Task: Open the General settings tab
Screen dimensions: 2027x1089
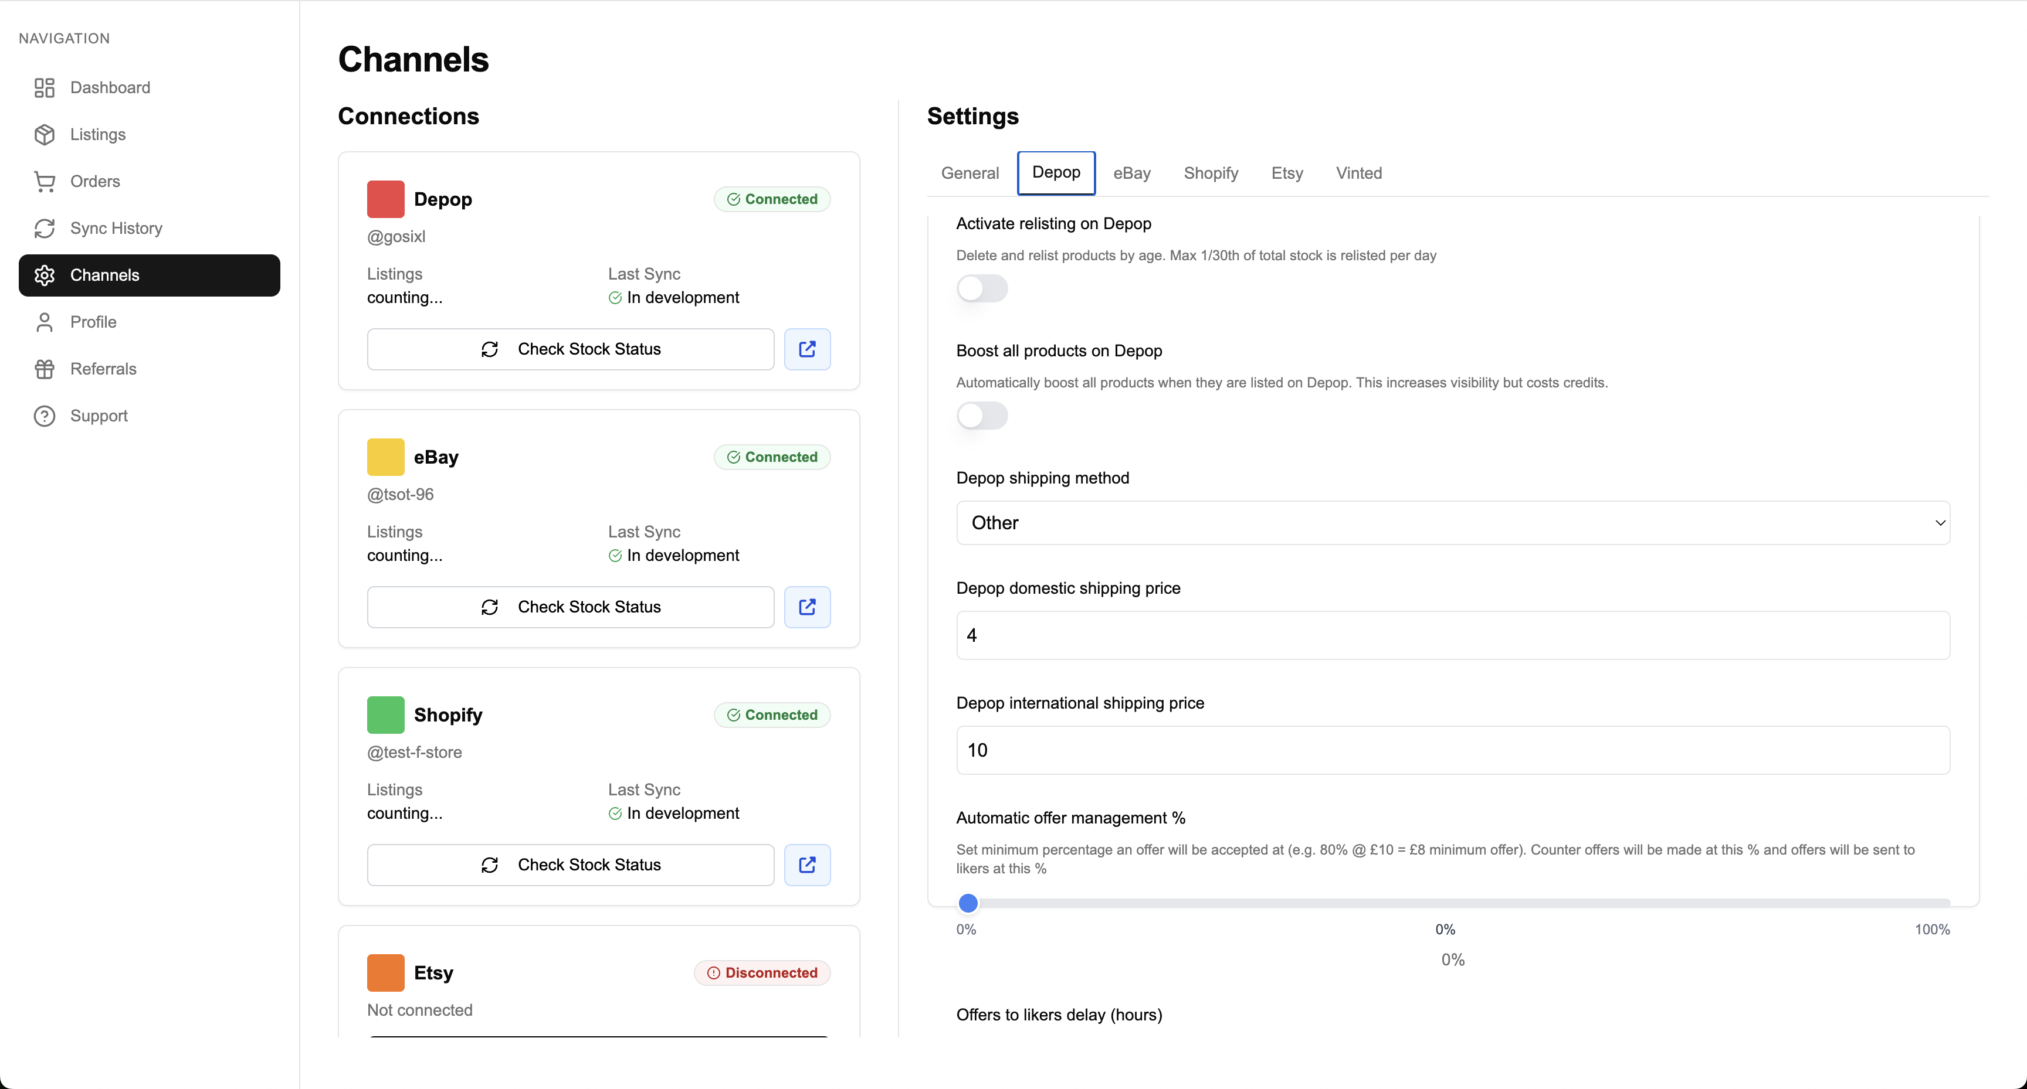Action: point(970,173)
